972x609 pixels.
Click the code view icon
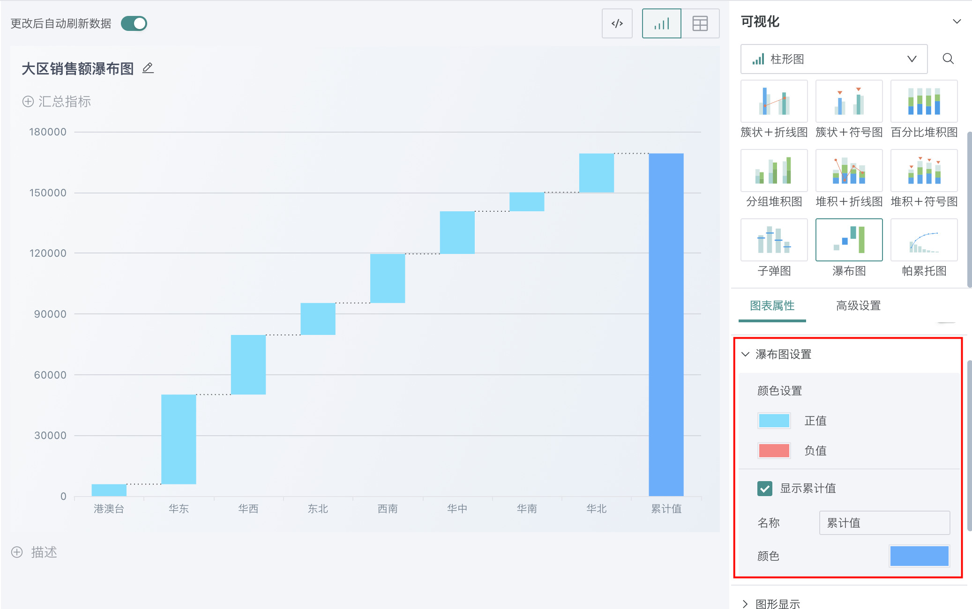click(x=617, y=23)
